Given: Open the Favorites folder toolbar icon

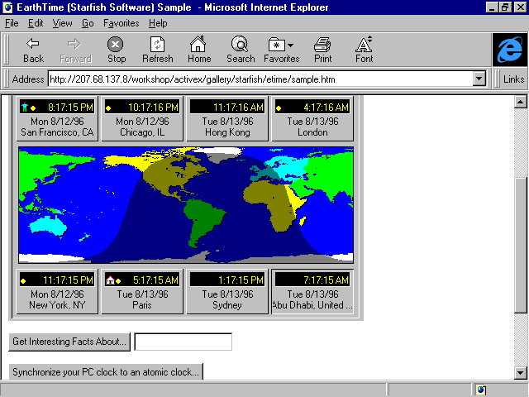Looking at the screenshot, I should pyautogui.click(x=281, y=50).
